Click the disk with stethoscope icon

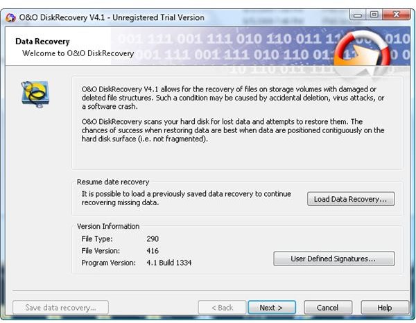click(35, 94)
